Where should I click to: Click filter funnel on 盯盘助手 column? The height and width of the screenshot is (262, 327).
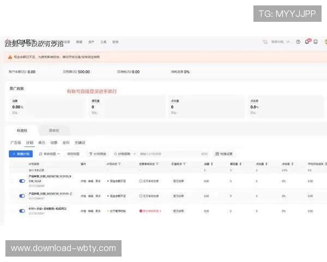click(184, 164)
